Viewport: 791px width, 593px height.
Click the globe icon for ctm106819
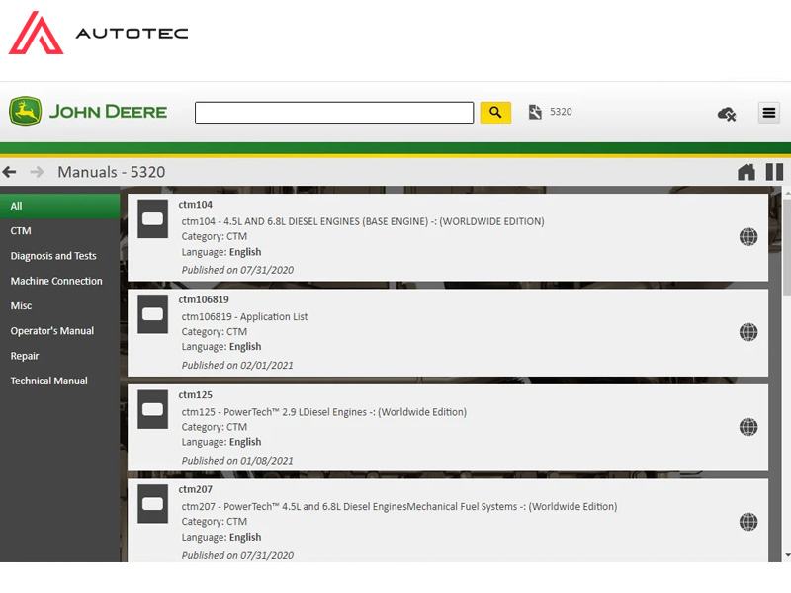pos(748,332)
